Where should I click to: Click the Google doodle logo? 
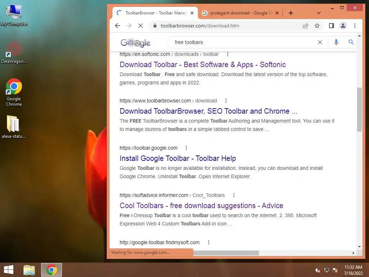click(x=135, y=43)
